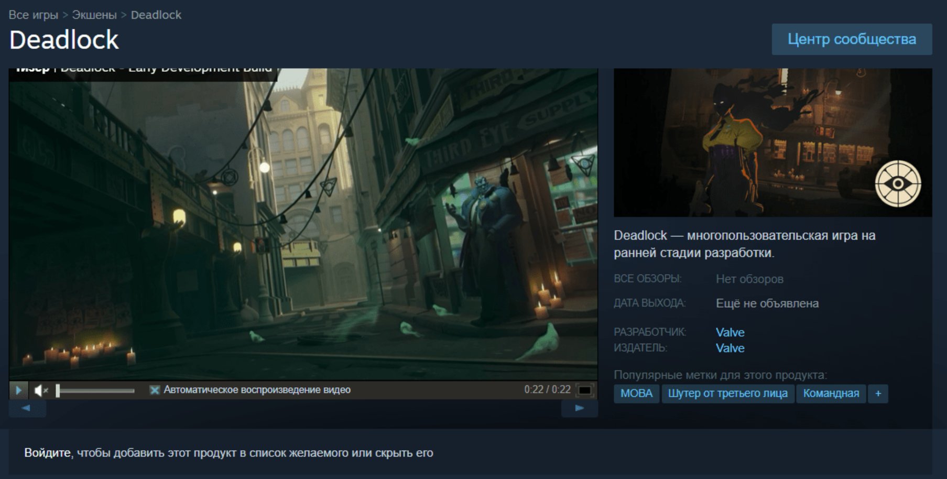Open the Все игры breadcrumb link
Screen dimensions: 947x479
[33, 15]
